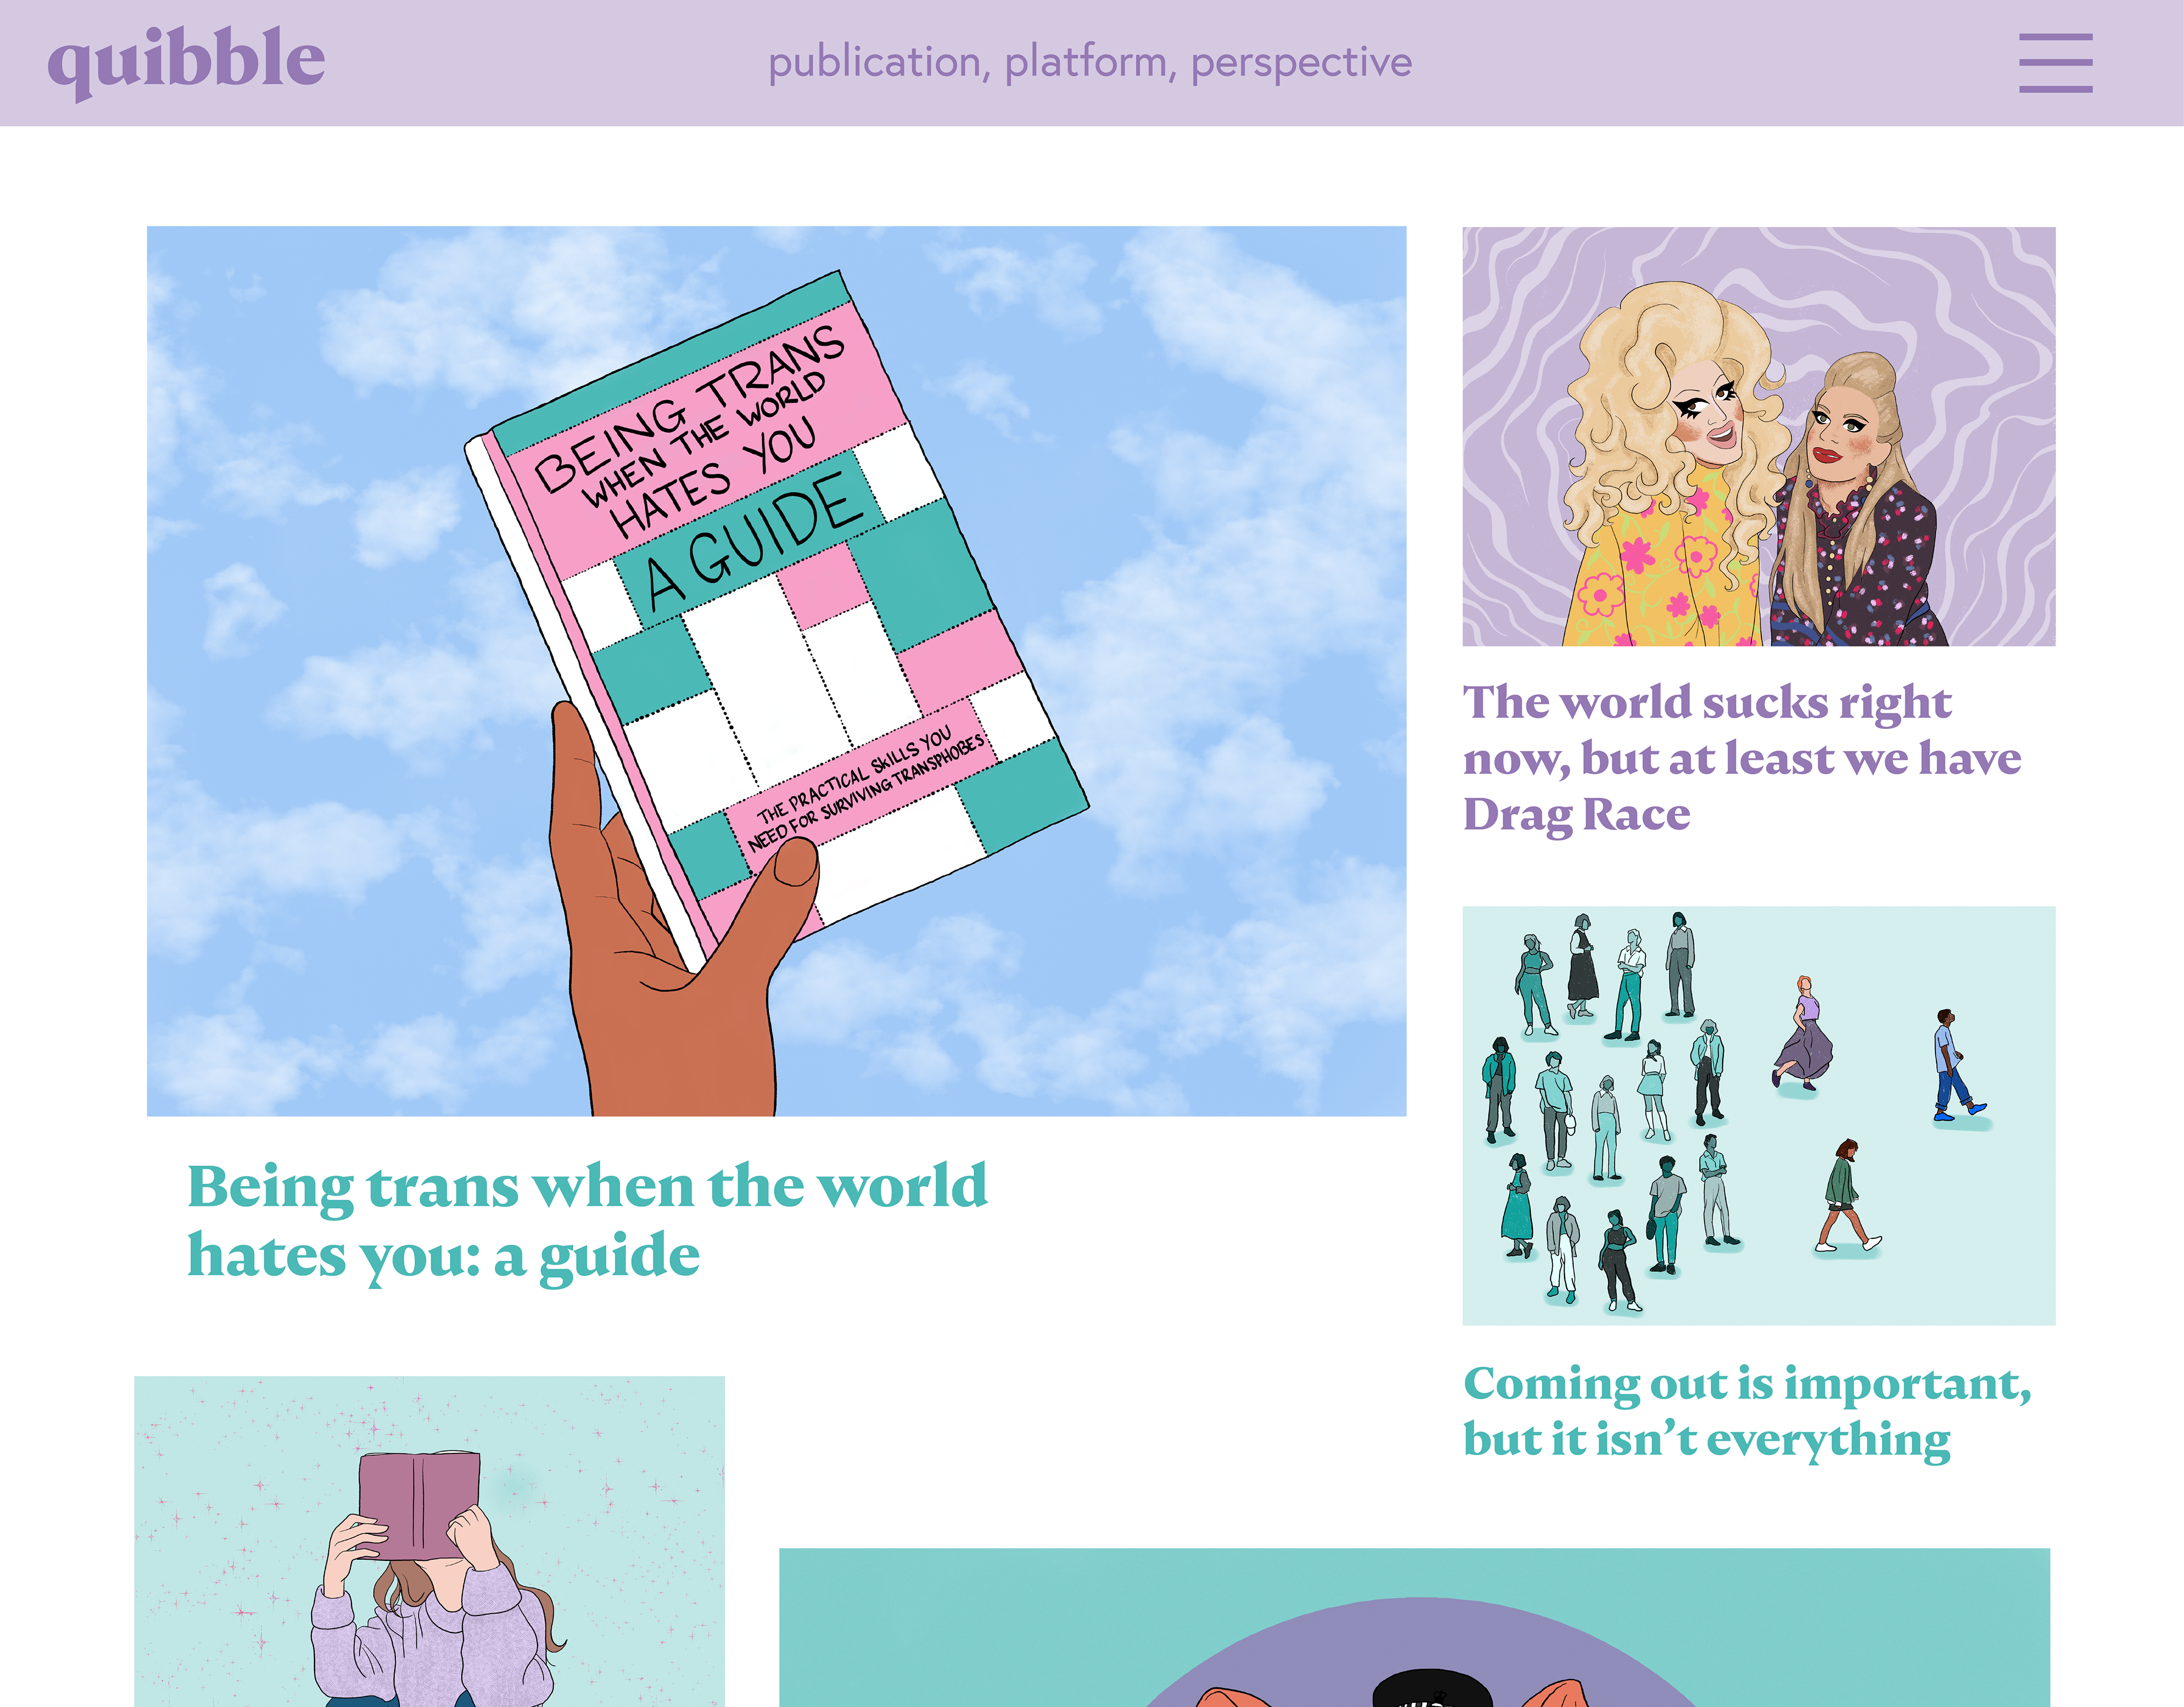Viewport: 2184px width, 1707px height.
Task: Read 'Being trans when the world hates you' article
Action: [x=587, y=1220]
